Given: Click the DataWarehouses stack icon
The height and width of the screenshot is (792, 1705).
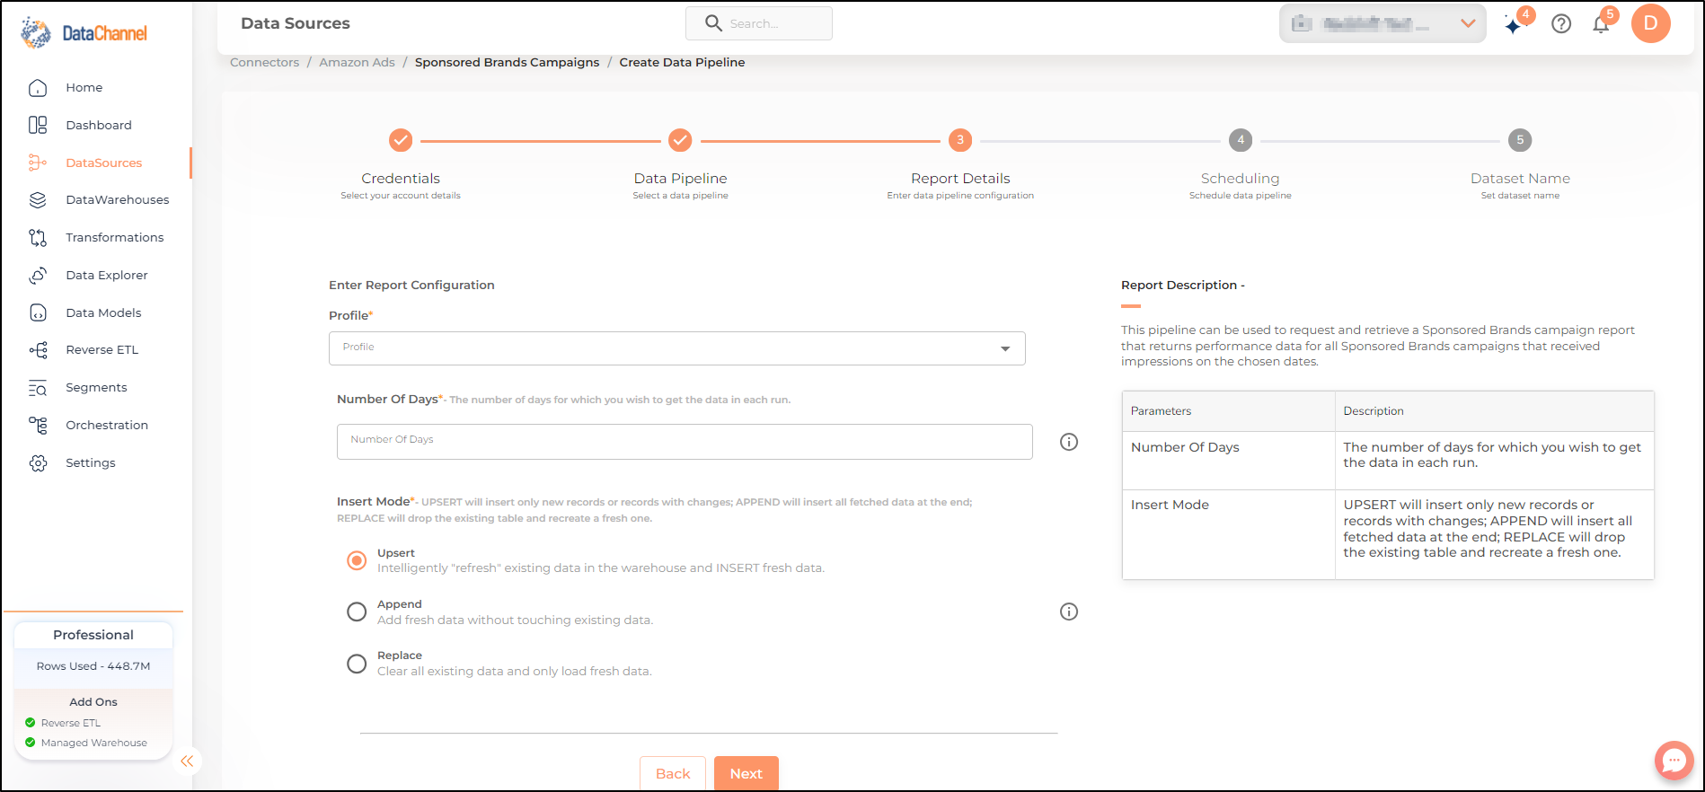Looking at the screenshot, I should 38,199.
